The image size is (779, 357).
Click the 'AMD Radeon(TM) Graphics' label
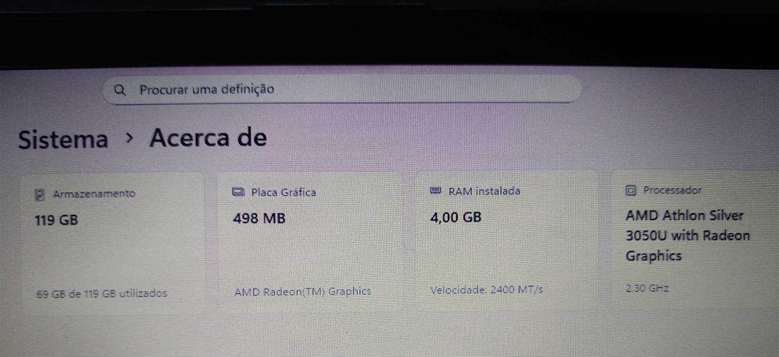302,292
